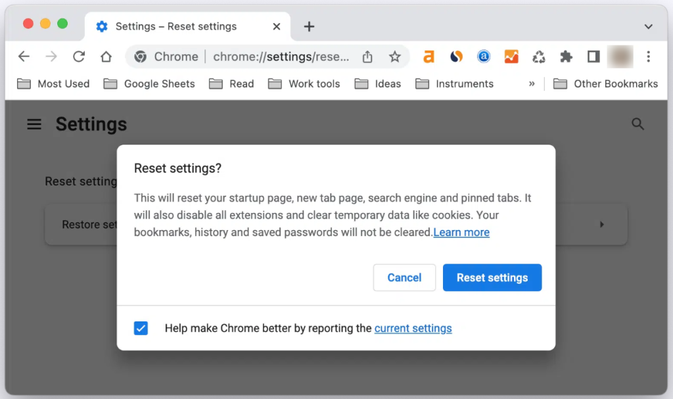This screenshot has height=399, width=673.
Task: Open the Other Bookmarks folder
Action: pyautogui.click(x=605, y=84)
